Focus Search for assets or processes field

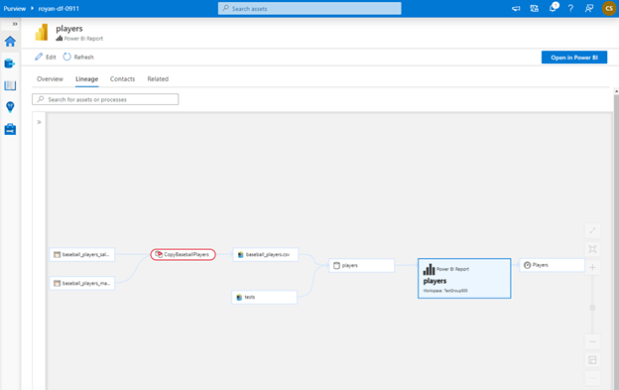pyautogui.click(x=105, y=99)
